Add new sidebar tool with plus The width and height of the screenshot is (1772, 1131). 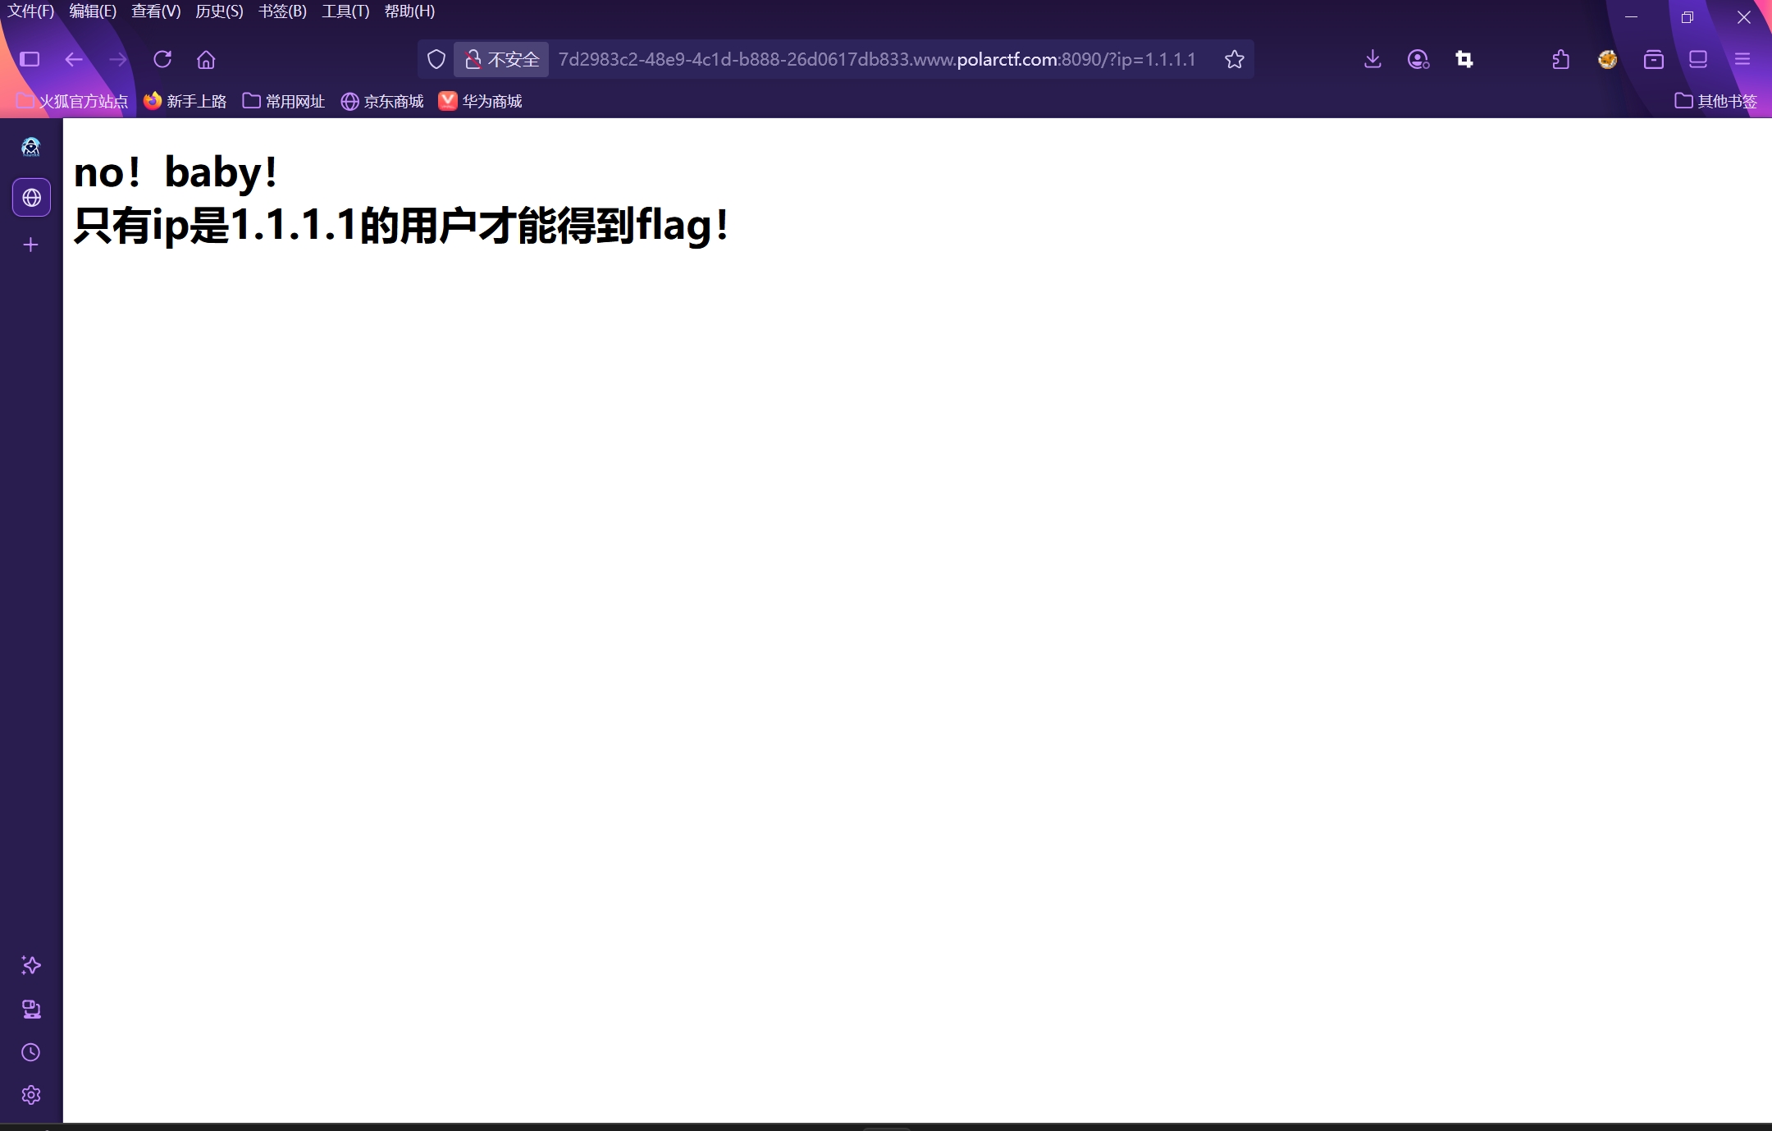(31, 245)
